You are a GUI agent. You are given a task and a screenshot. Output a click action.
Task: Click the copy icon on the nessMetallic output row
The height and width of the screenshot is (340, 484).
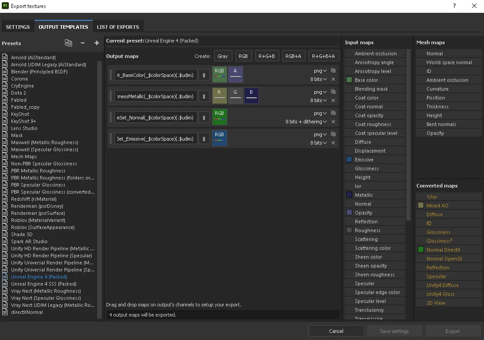333,92
